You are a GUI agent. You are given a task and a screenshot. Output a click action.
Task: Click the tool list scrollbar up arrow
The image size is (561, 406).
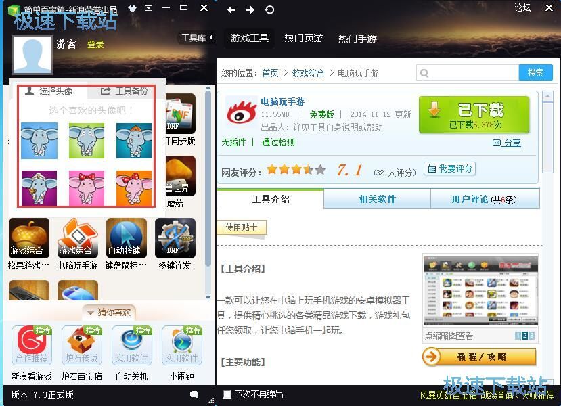tap(208, 88)
